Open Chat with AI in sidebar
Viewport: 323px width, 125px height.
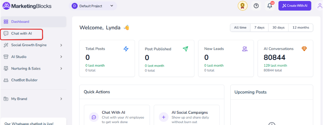(x=22, y=33)
